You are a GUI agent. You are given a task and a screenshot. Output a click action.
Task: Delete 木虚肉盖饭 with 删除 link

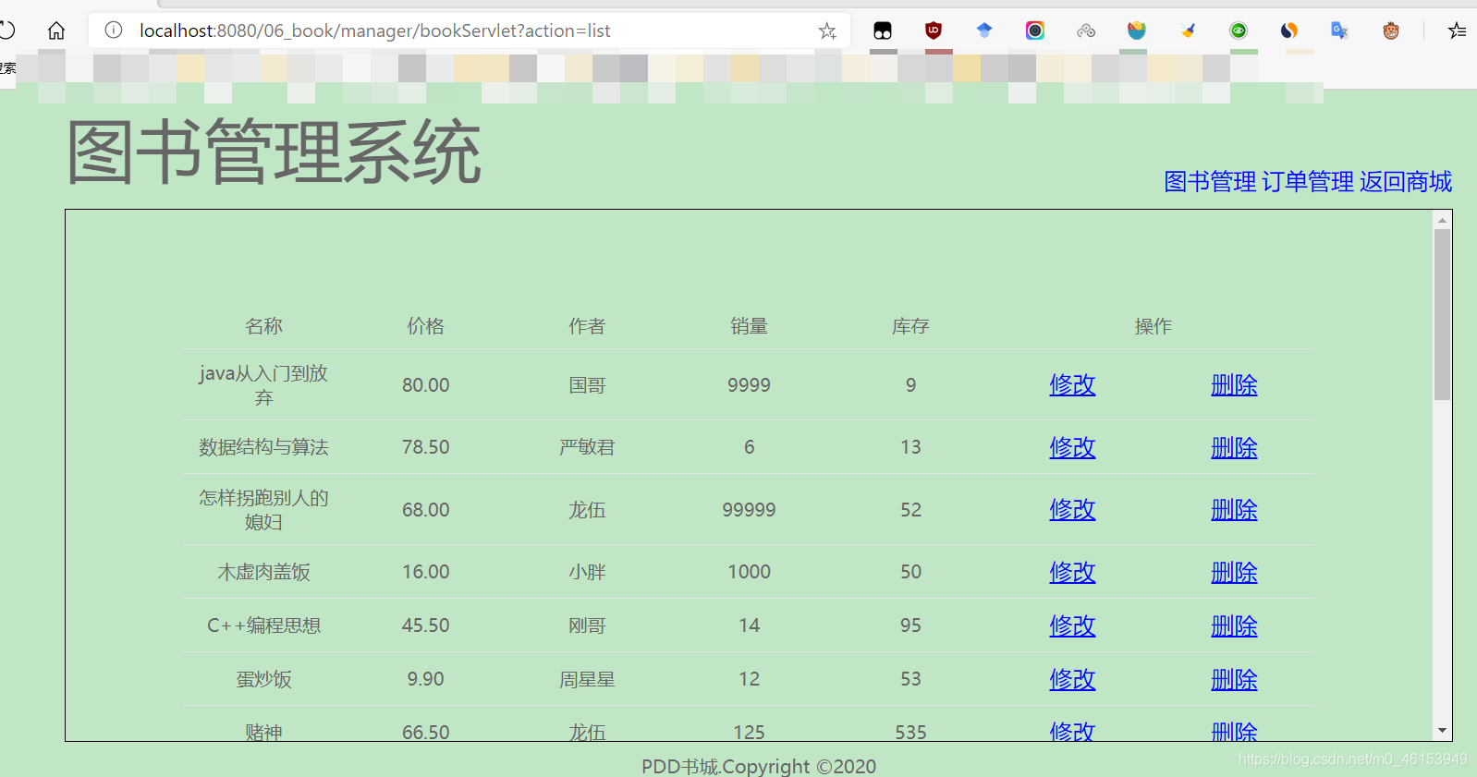click(1235, 573)
